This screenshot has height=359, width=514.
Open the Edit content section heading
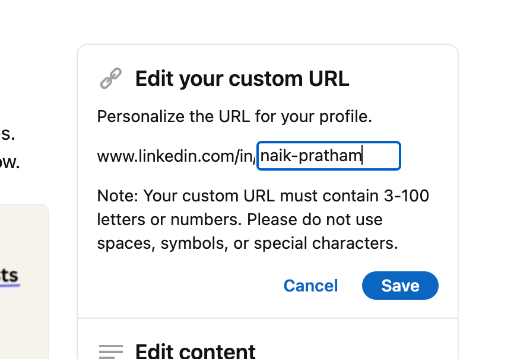[195, 351]
